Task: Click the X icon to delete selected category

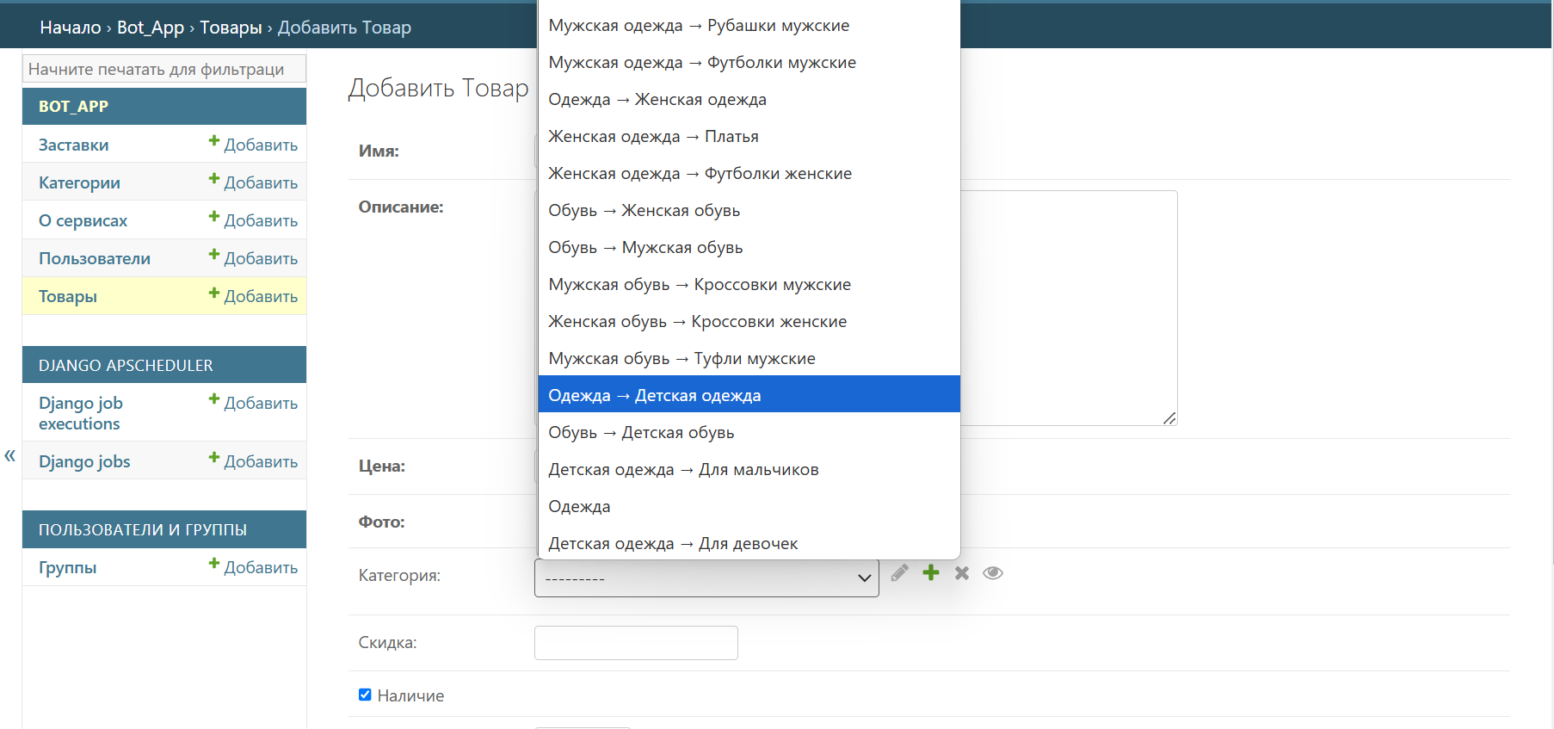Action: (x=962, y=573)
